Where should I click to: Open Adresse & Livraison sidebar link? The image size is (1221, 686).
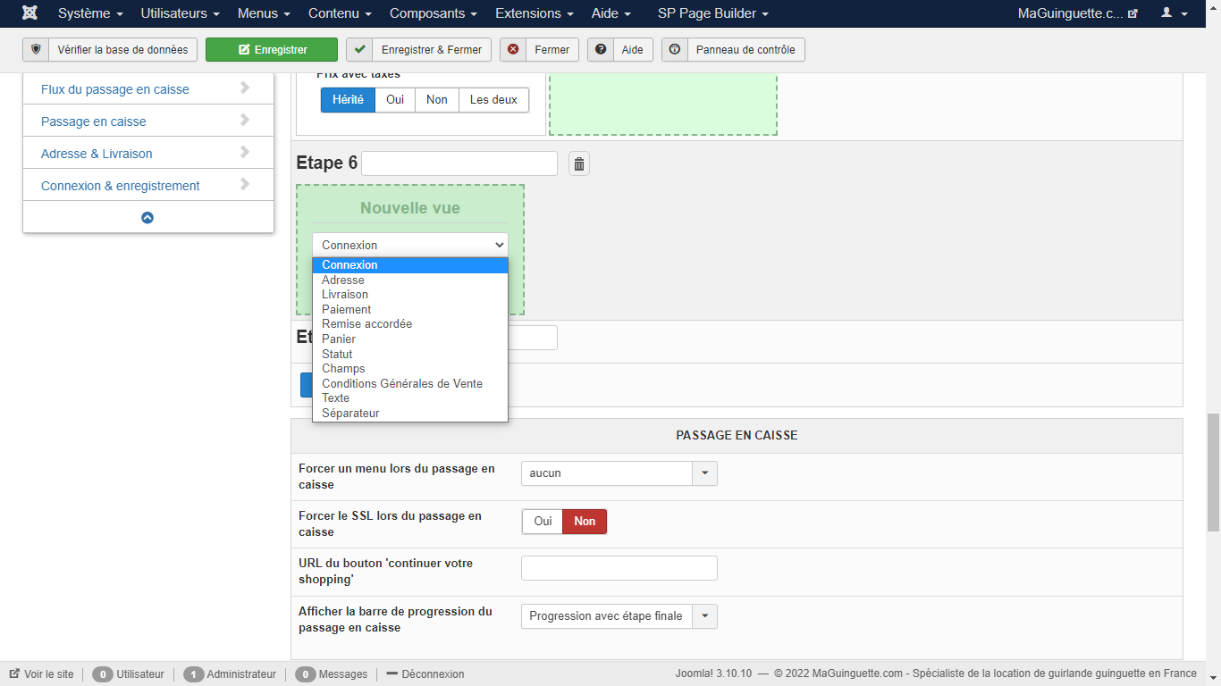97,154
